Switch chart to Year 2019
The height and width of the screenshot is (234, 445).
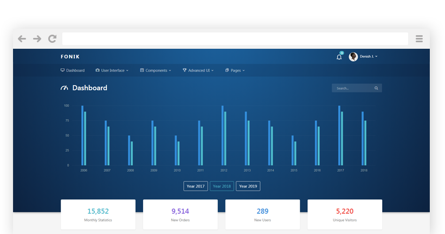248,186
